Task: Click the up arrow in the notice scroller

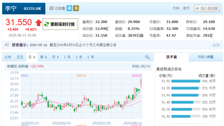Action: coord(214,45)
